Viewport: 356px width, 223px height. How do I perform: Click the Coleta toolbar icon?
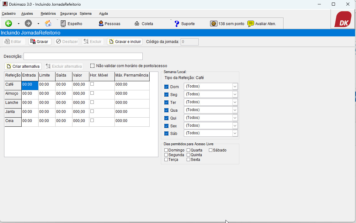click(144, 24)
